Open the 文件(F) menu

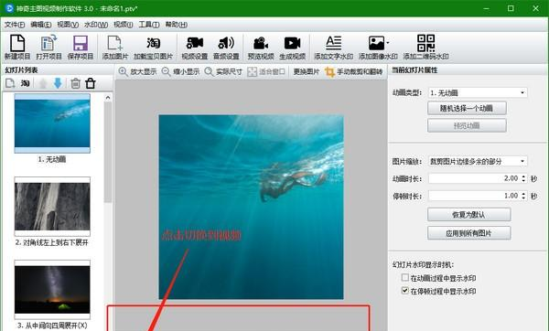point(15,25)
